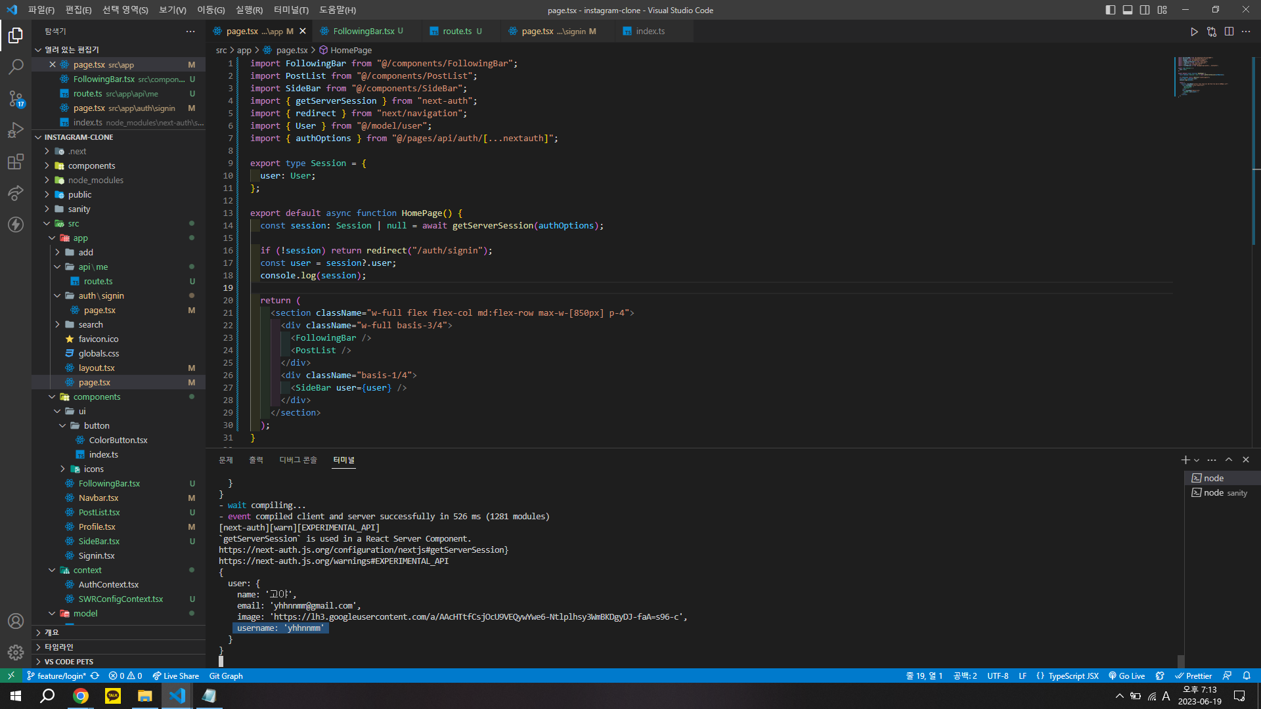Open Source Control view with 17 badge
This screenshot has width=1261, height=709.
pyautogui.click(x=16, y=98)
